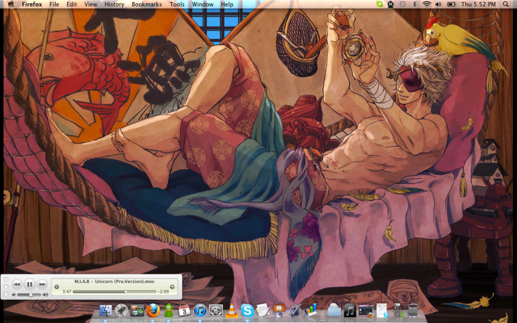
Task: Seek along the Unicorn song progress bar
Action: pyautogui.click(x=114, y=292)
